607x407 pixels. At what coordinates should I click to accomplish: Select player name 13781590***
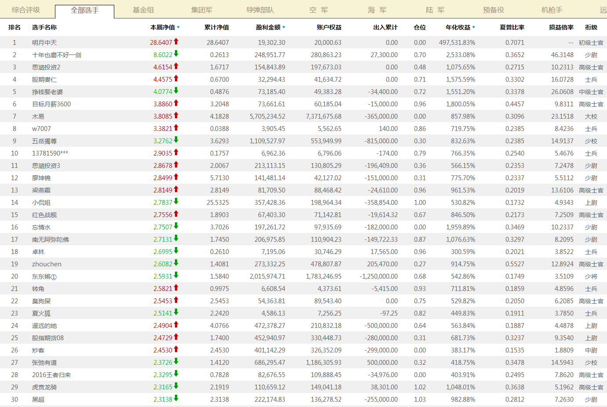(x=50, y=153)
